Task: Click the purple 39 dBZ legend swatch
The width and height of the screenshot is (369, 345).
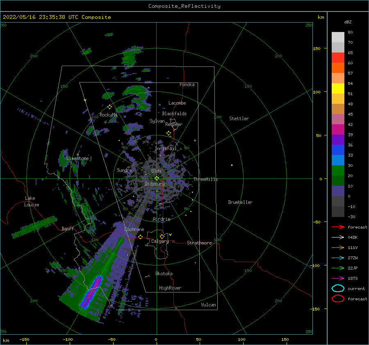Action: pos(338,140)
